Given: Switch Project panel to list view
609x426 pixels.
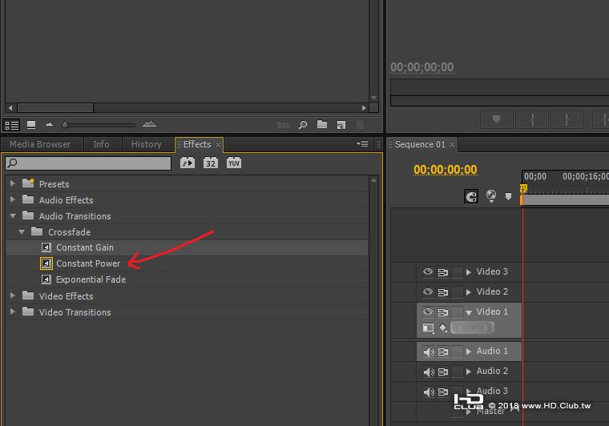Looking at the screenshot, I should [x=11, y=125].
